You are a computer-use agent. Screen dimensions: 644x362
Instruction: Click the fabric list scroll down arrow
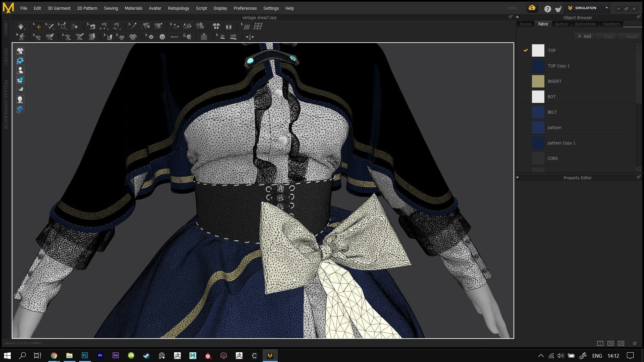[639, 169]
